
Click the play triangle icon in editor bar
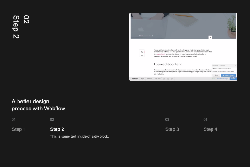(172, 79)
